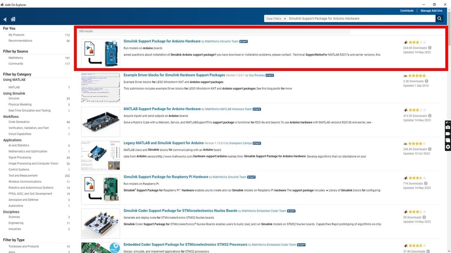Image resolution: width=451 pixels, height=253 pixels.
Task: Open MathWorks Embedded Coder Team link on Nucleo row
Action: (264, 211)
